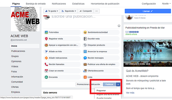Click the Apoyar a organización heart icon
This screenshot has height=100, width=172.
(x=46, y=45)
